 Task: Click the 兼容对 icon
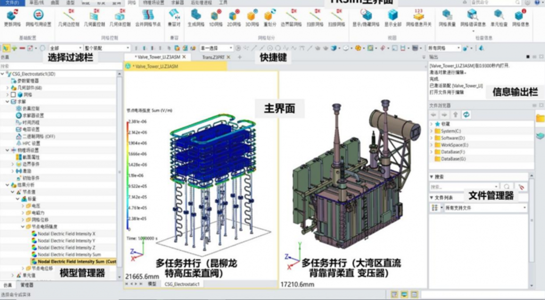tap(174, 15)
